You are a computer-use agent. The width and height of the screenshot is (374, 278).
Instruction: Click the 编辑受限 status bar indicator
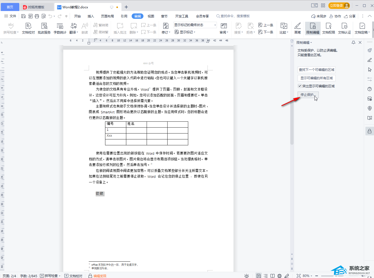click(x=98, y=276)
